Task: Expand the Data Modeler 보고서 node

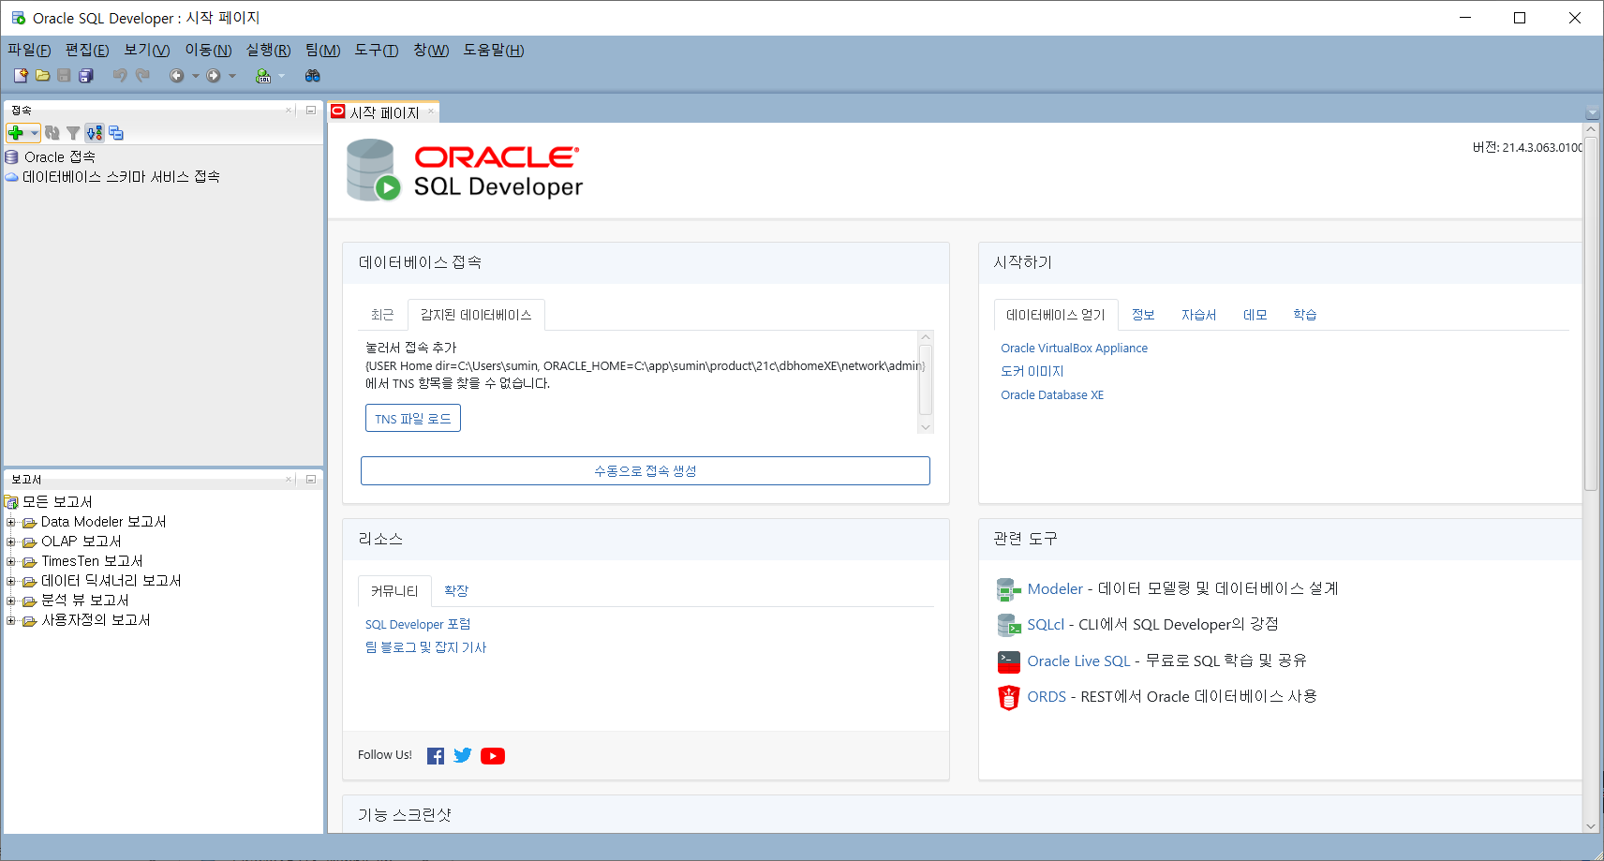Action: pos(10,522)
